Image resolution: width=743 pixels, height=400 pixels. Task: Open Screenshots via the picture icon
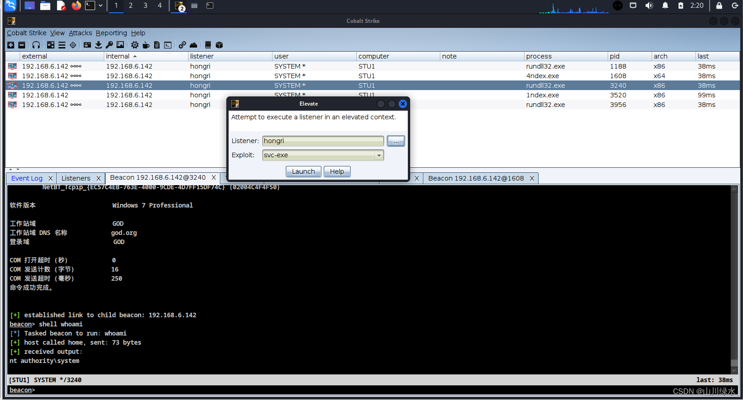[120, 45]
